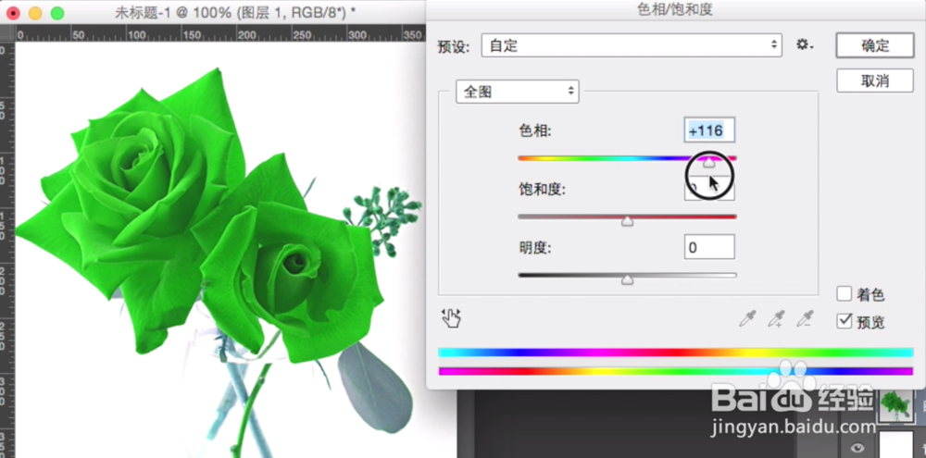Screen dimensions: 926x458
Task: Click the 饱和度 slider thumb
Action: 627,221
